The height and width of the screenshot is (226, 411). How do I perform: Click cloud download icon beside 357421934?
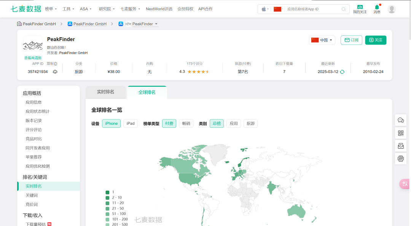55,72
